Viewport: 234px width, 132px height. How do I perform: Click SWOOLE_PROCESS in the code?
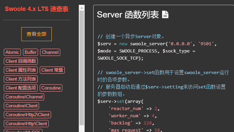[138, 51]
